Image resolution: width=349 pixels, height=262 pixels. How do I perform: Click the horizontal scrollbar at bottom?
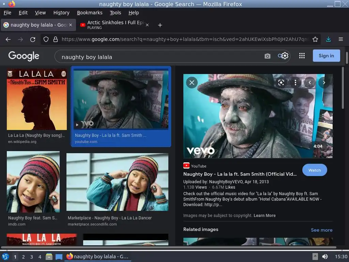168,247
